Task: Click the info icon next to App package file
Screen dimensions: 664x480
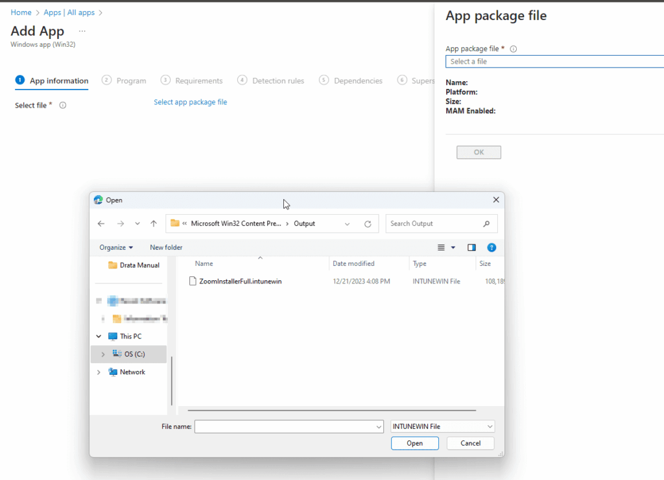Action: pyautogui.click(x=512, y=49)
